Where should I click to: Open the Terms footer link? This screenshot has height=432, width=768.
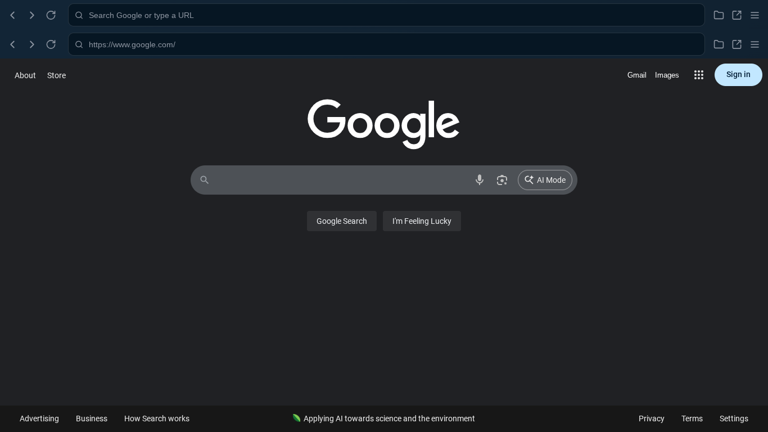pyautogui.click(x=692, y=418)
